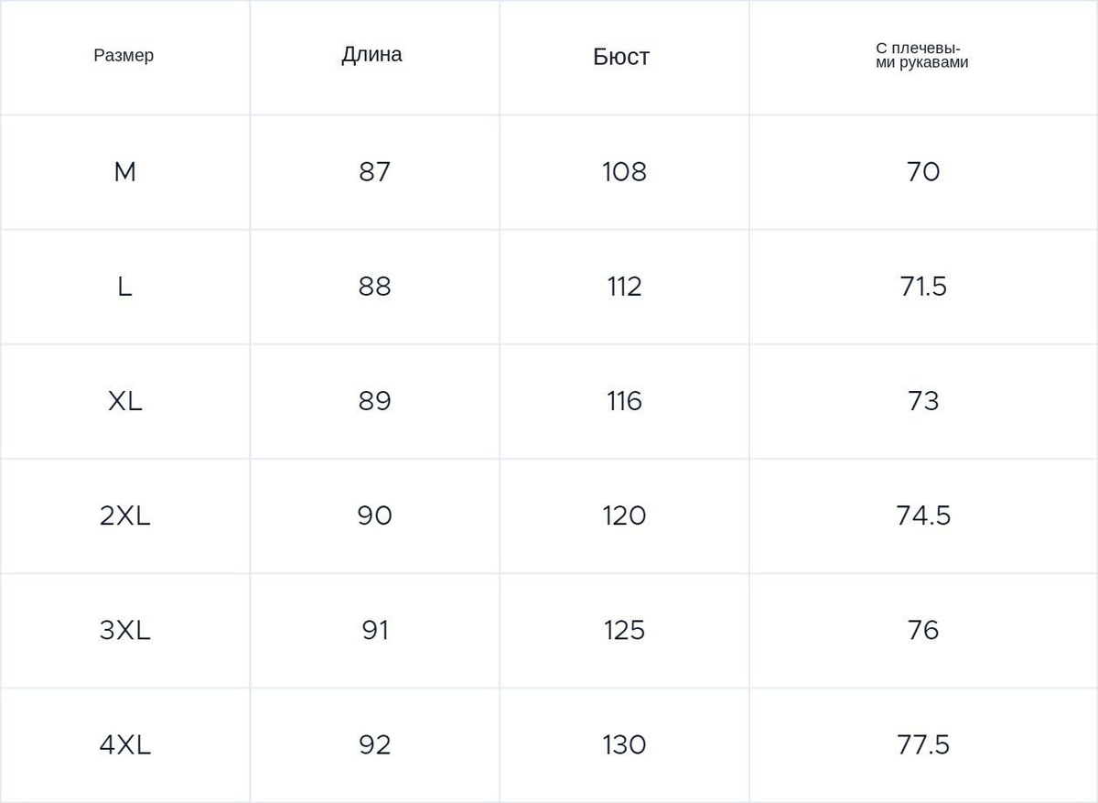Select length value 90 in 2XL row
Image resolution: width=1098 pixels, height=803 pixels.
(x=374, y=515)
